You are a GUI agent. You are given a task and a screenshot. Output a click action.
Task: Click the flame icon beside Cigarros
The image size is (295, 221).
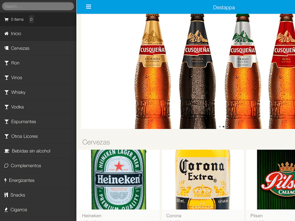point(6,210)
